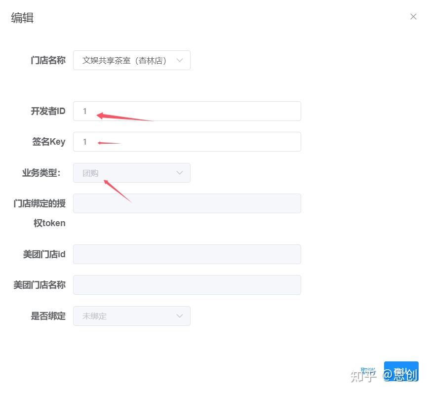429x393 pixels.
Task: Open the 业务类型 dropdown showing 团购
Action: (x=132, y=173)
